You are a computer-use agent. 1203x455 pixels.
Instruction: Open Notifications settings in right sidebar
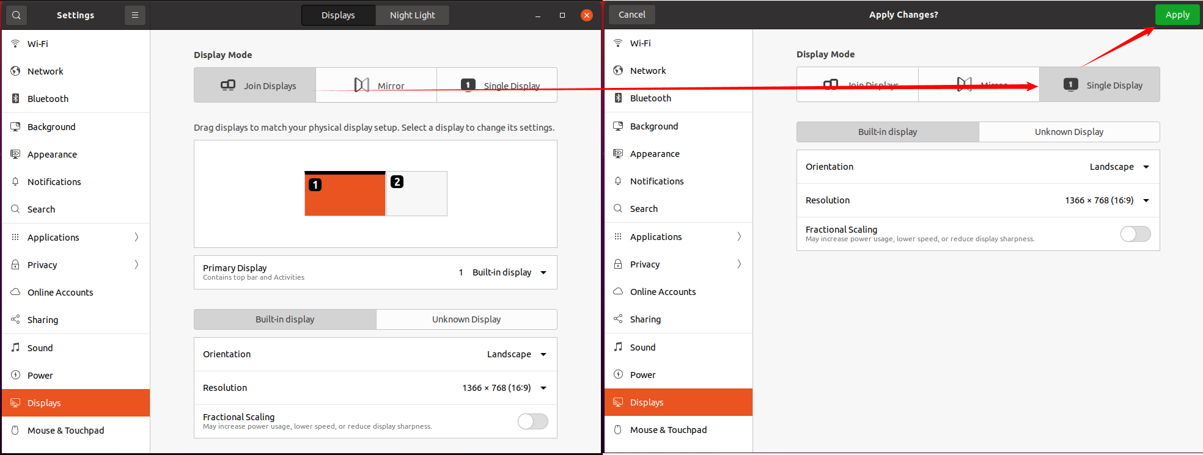(x=679, y=181)
